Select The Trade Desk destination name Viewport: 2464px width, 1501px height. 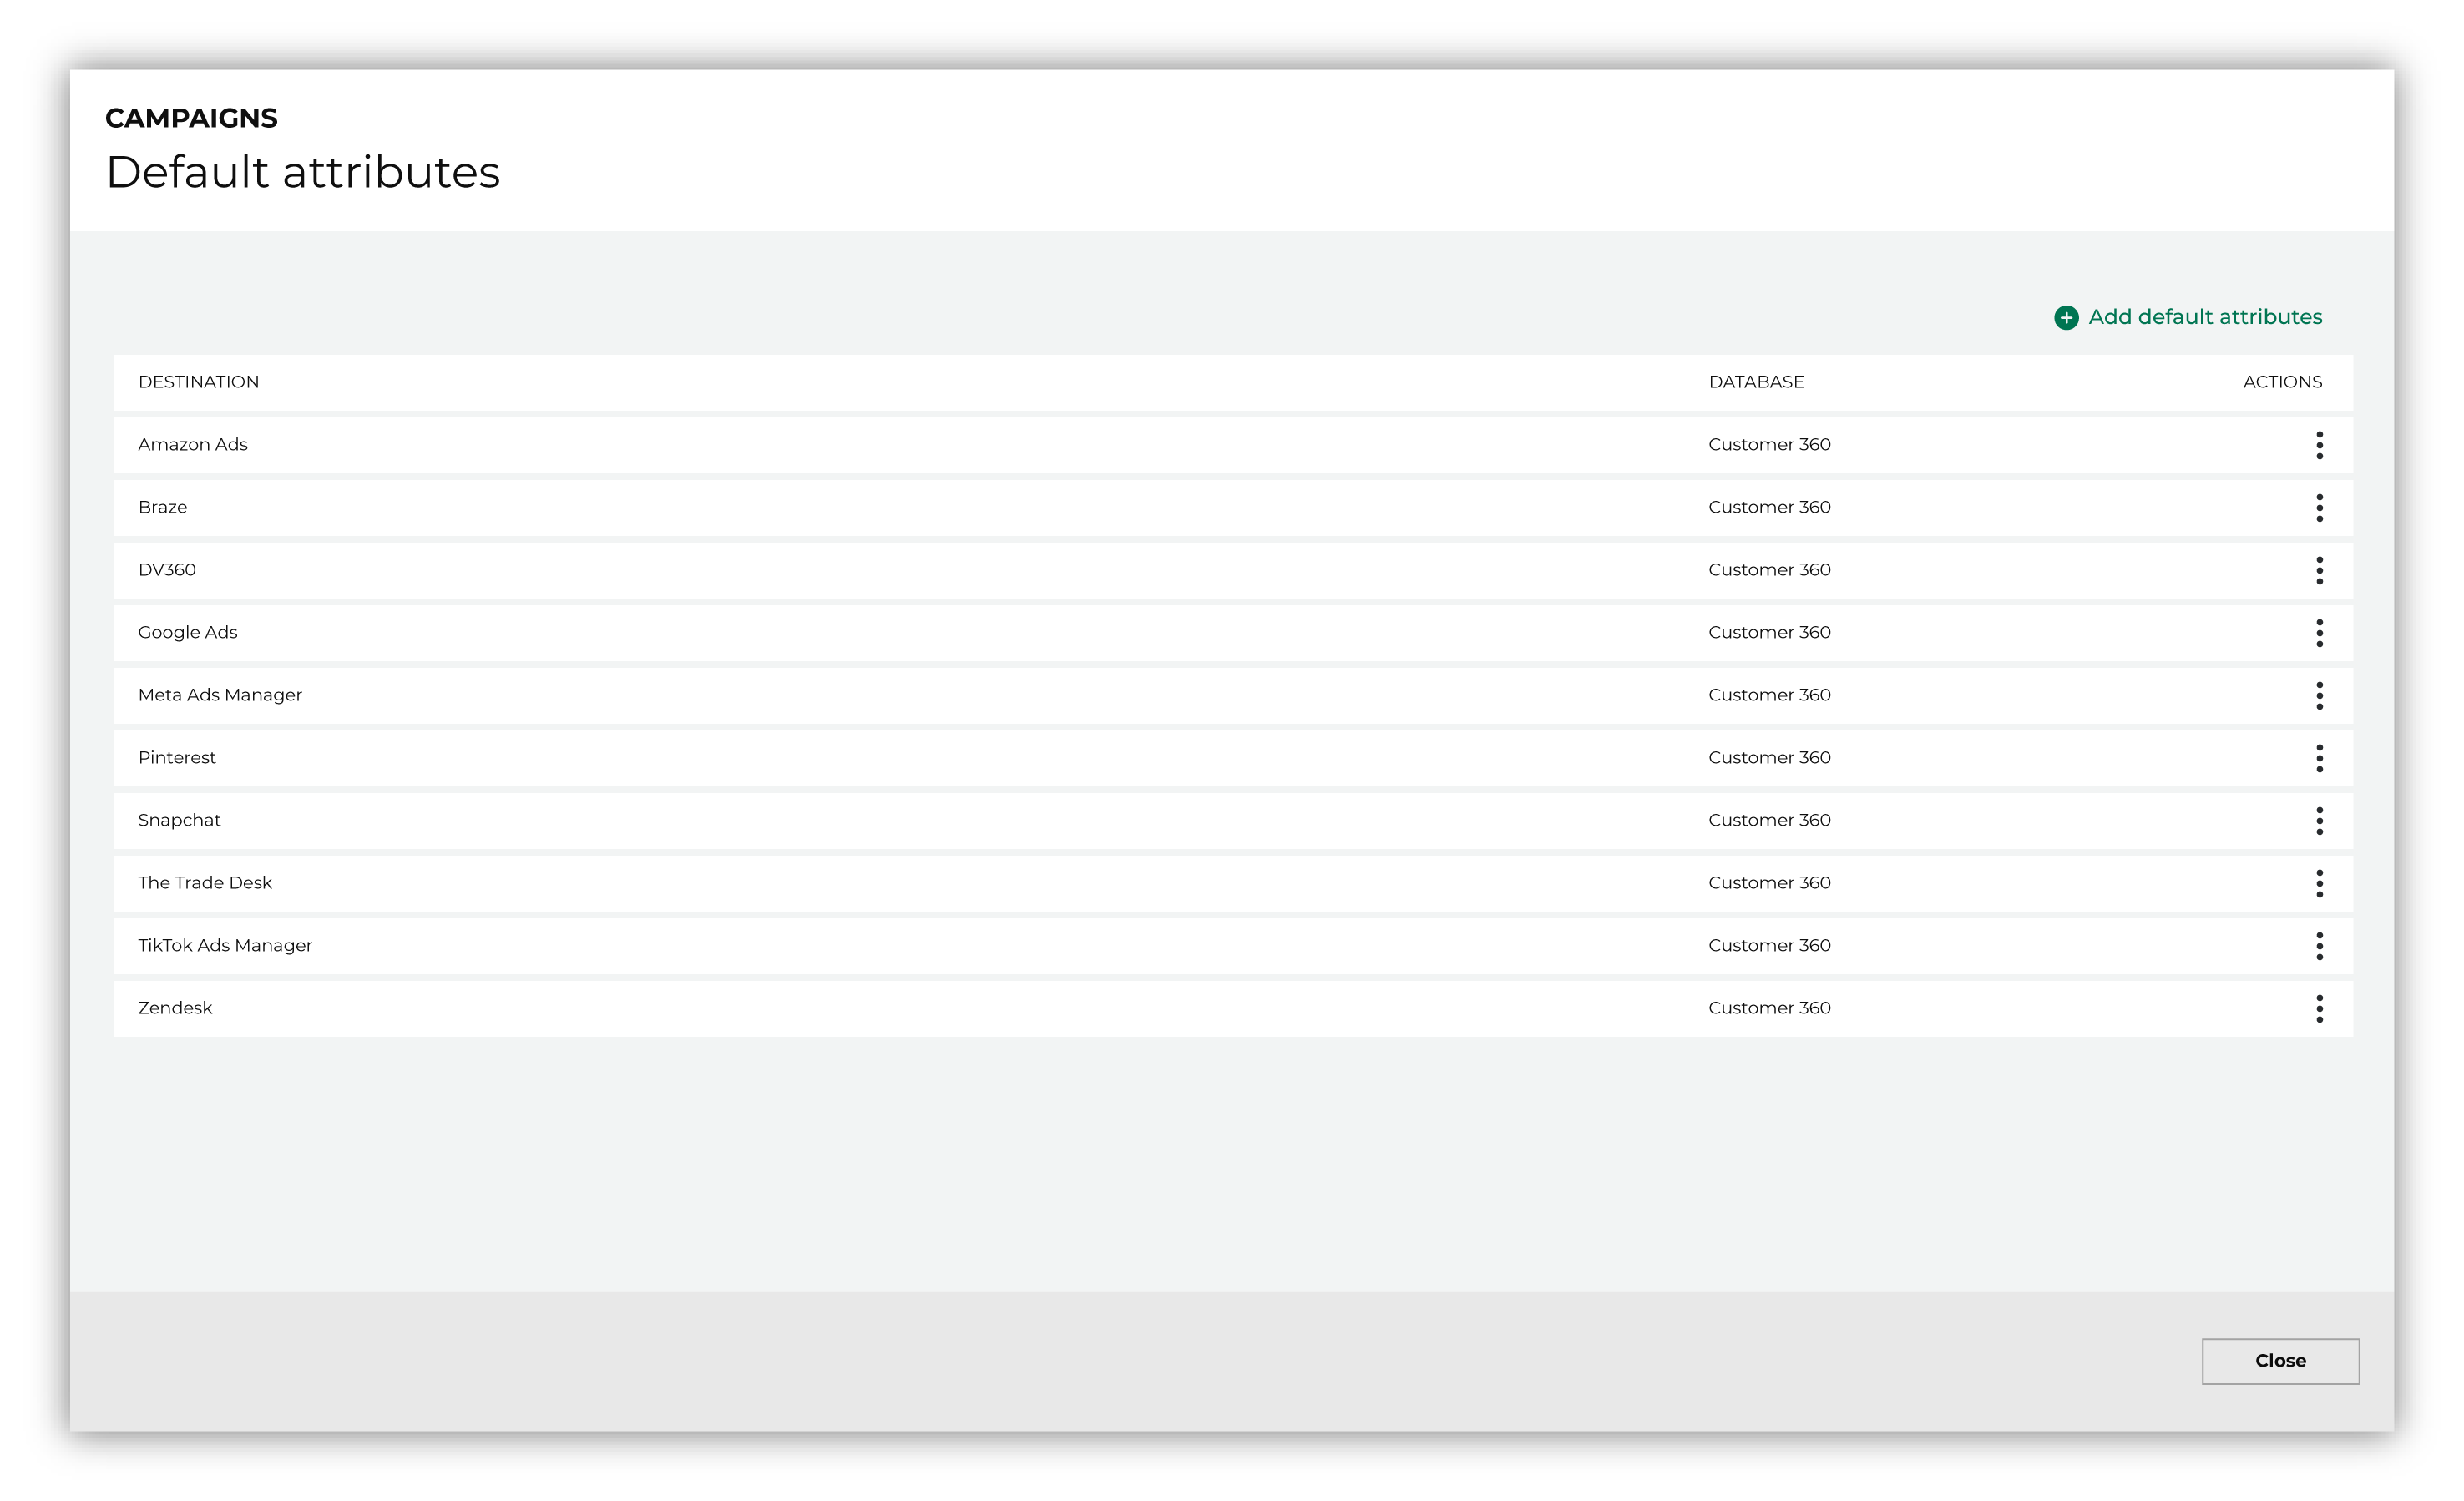pyautogui.click(x=205, y=882)
